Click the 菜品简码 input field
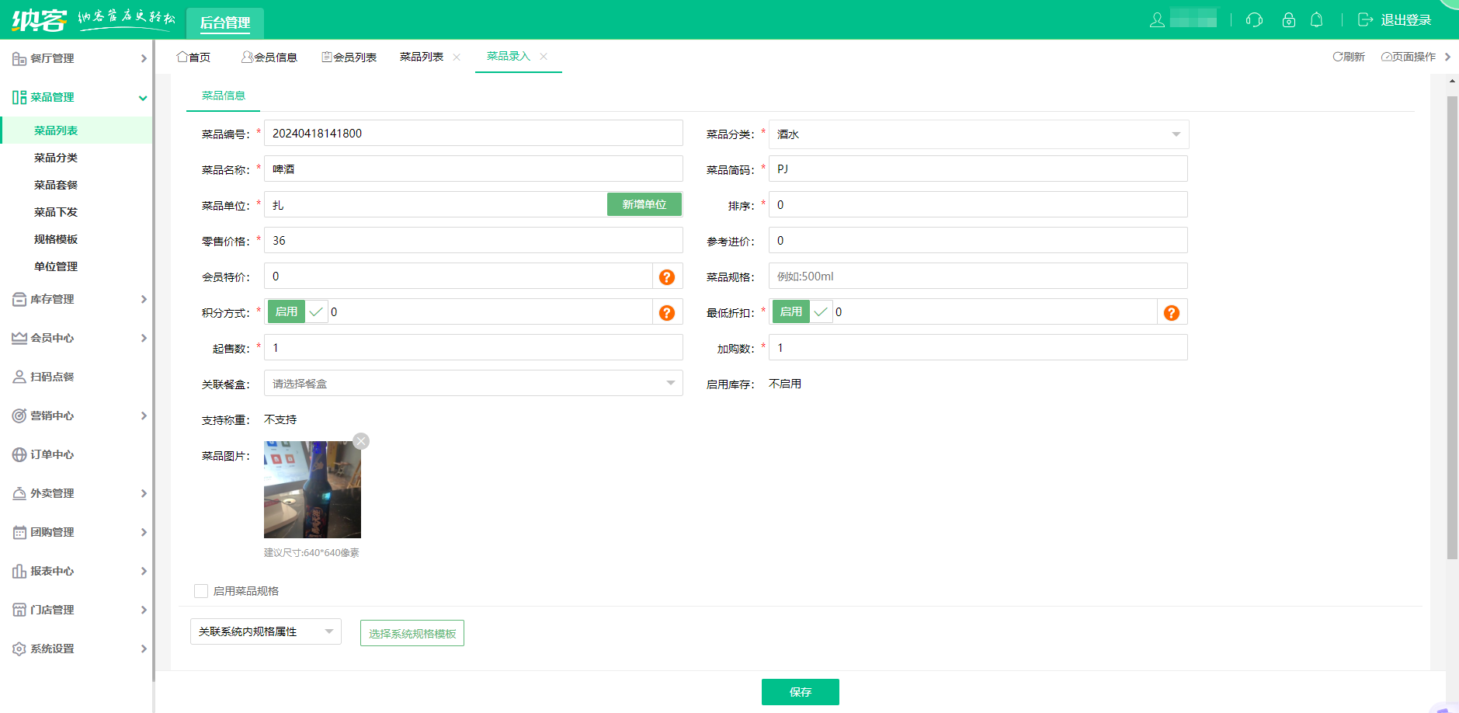 978,169
